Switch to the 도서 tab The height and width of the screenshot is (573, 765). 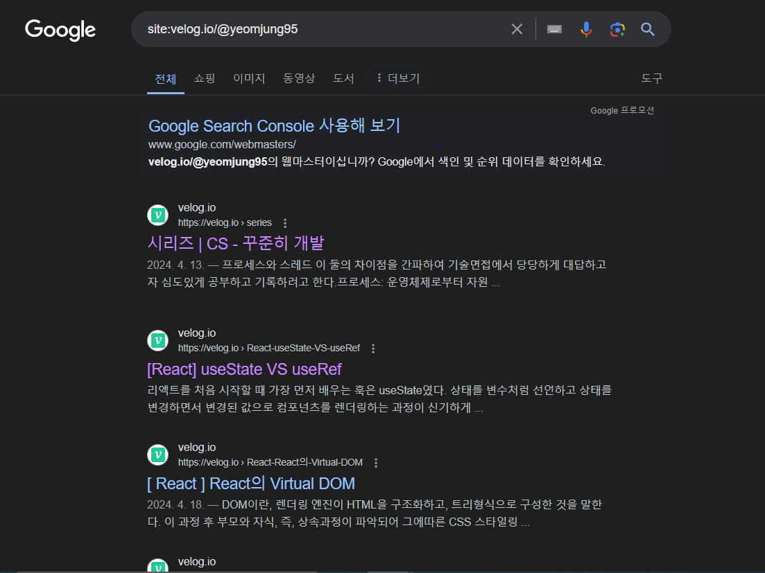tap(343, 78)
